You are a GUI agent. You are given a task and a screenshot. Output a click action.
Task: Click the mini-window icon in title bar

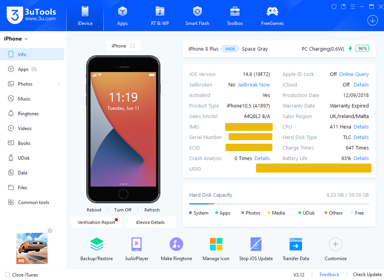tap(343, 7)
